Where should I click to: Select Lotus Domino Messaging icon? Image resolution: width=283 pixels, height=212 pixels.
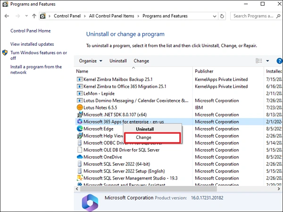80,100
